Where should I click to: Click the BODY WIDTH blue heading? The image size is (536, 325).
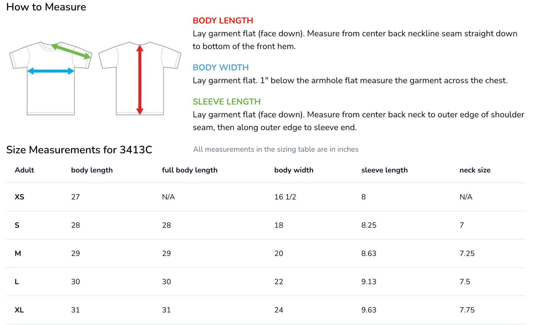click(x=221, y=67)
